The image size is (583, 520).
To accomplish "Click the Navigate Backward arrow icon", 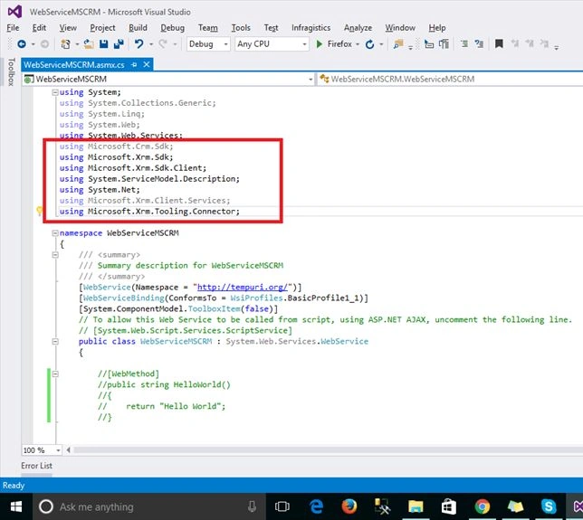I will 22,44.
